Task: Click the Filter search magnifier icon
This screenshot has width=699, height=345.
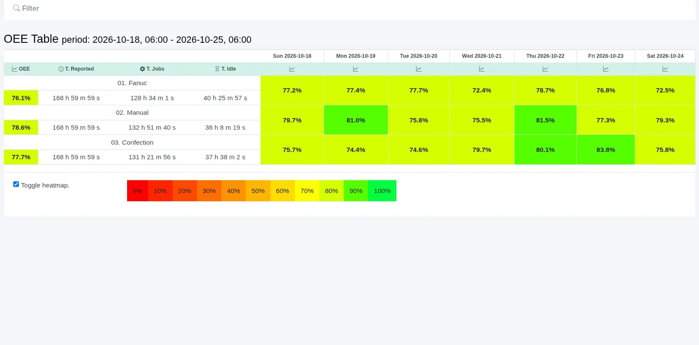Action: [x=16, y=8]
